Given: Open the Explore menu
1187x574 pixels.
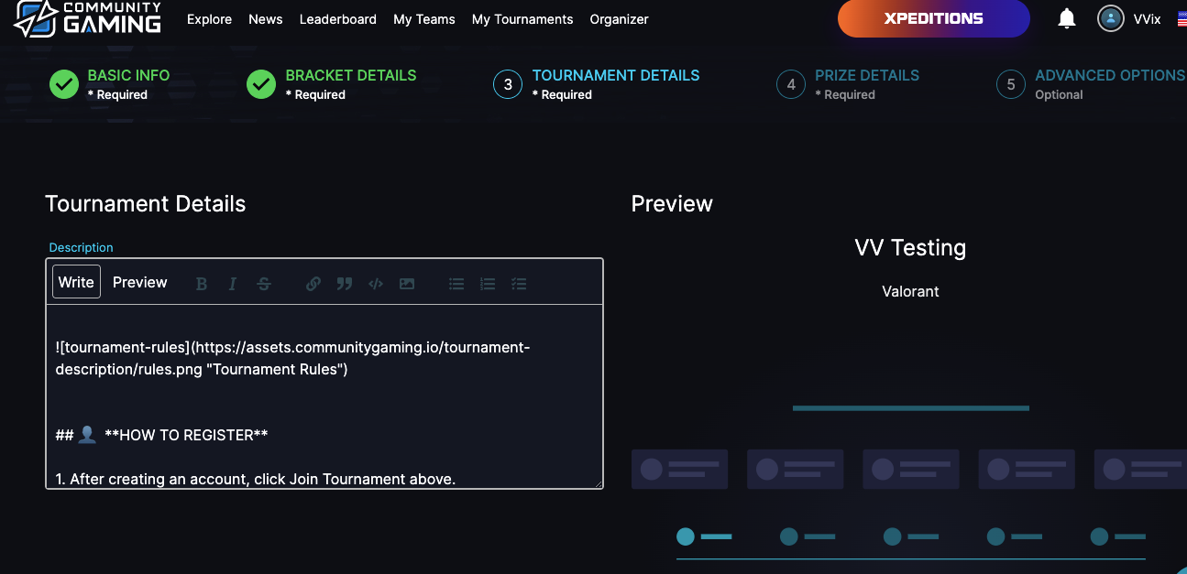Looking at the screenshot, I should (x=209, y=19).
